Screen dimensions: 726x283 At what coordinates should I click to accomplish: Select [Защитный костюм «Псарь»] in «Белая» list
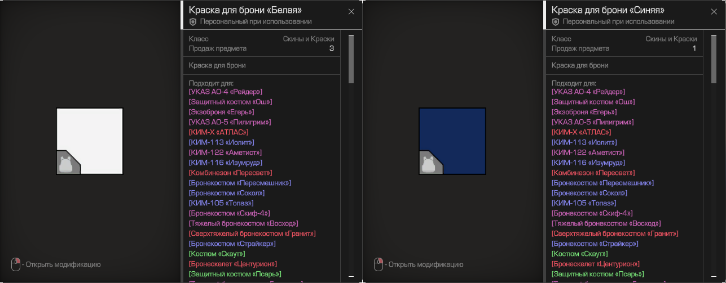click(x=235, y=274)
